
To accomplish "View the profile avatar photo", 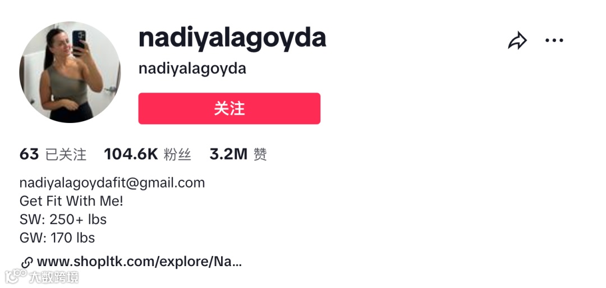I will pyautogui.click(x=70, y=72).
